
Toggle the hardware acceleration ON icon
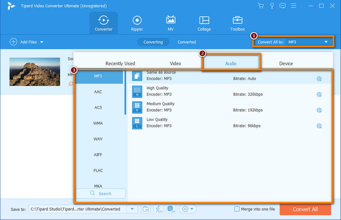tap(171, 209)
